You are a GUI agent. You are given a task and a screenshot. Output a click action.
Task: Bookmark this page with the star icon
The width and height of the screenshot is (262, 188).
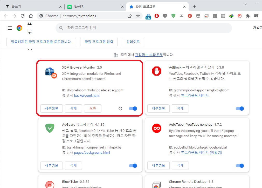click(x=138, y=16)
